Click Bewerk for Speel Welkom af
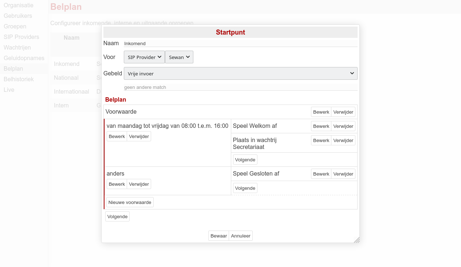The height and width of the screenshot is (267, 461). [x=321, y=126]
